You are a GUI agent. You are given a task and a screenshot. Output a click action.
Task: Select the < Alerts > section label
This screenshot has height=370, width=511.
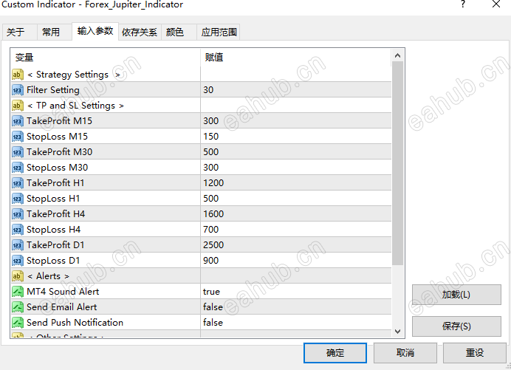tap(48, 276)
